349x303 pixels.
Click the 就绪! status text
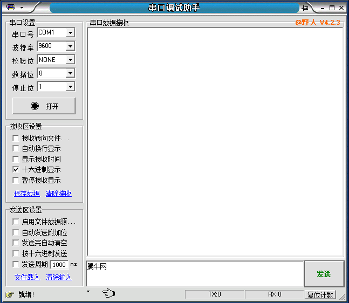pyautogui.click(x=26, y=294)
